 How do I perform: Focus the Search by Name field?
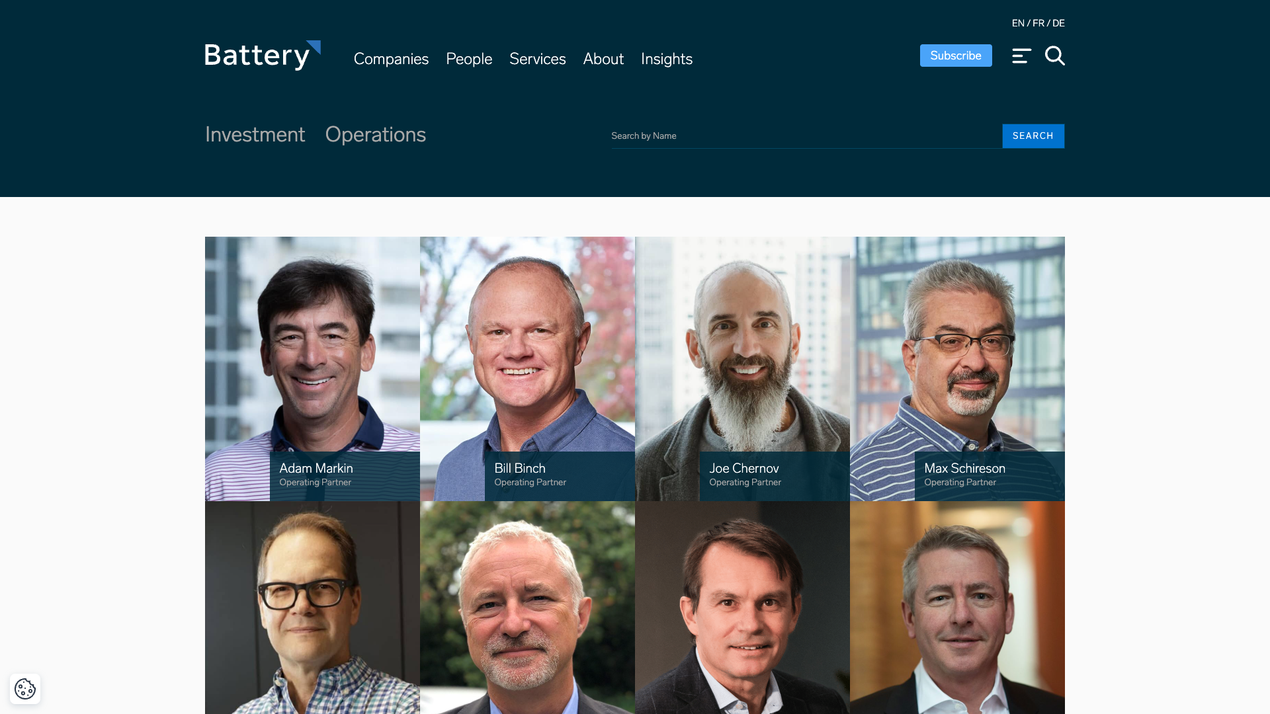[806, 136]
